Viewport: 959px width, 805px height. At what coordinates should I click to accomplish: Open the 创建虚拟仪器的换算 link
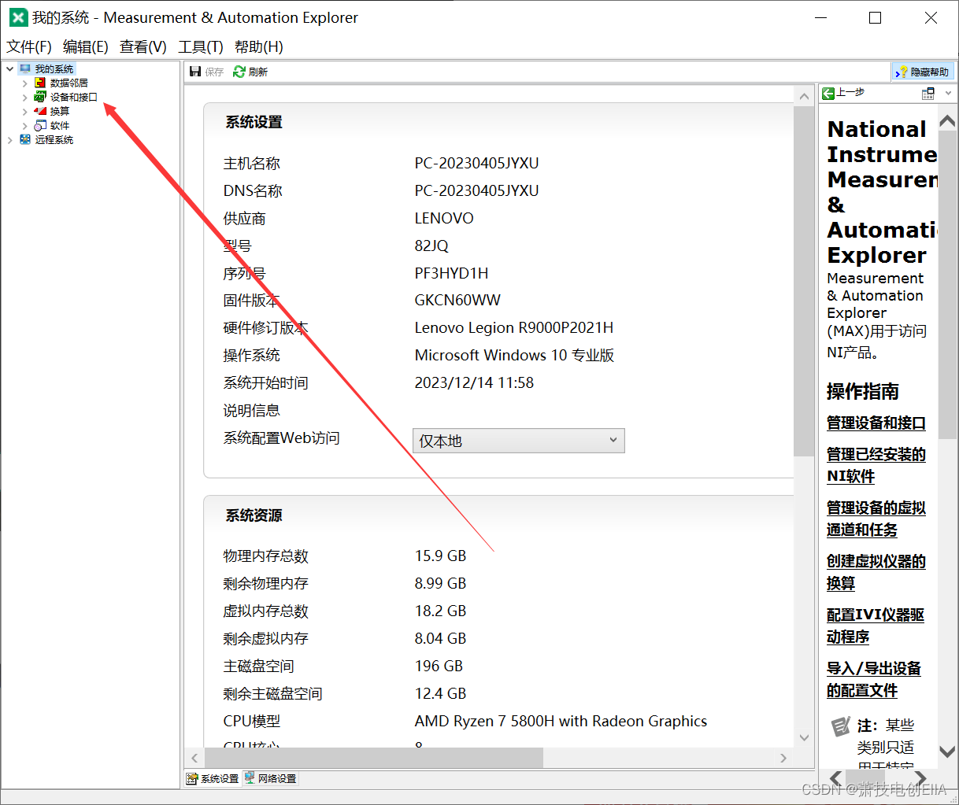[876, 572]
